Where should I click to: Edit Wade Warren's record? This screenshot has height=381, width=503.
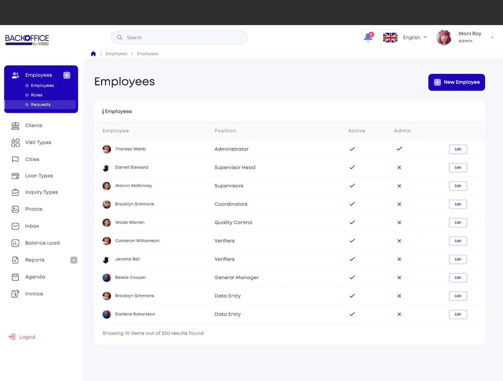tap(458, 223)
